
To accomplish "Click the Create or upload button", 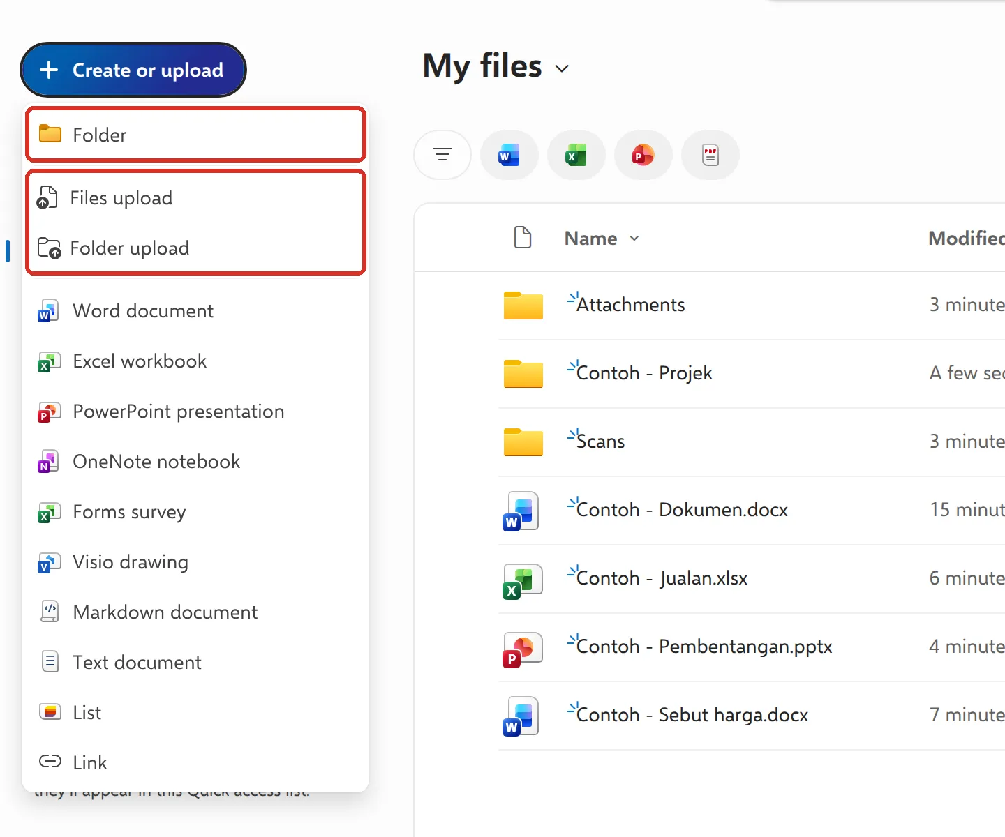I will [x=133, y=70].
